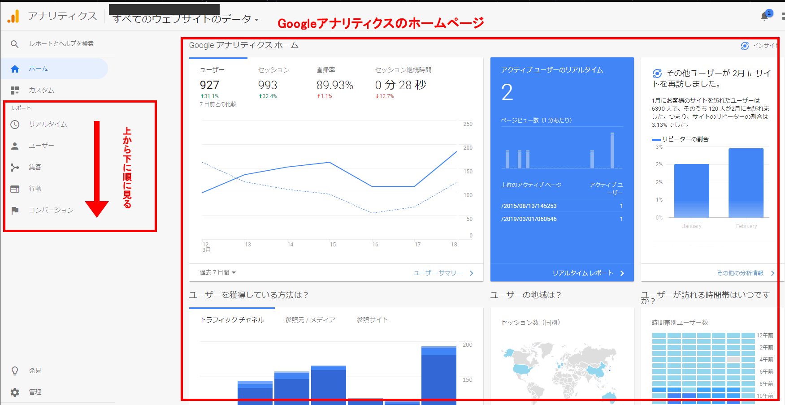Image resolution: width=785 pixels, height=405 pixels.
Task: Click the Discover lightbulb icon
Action: coord(15,371)
